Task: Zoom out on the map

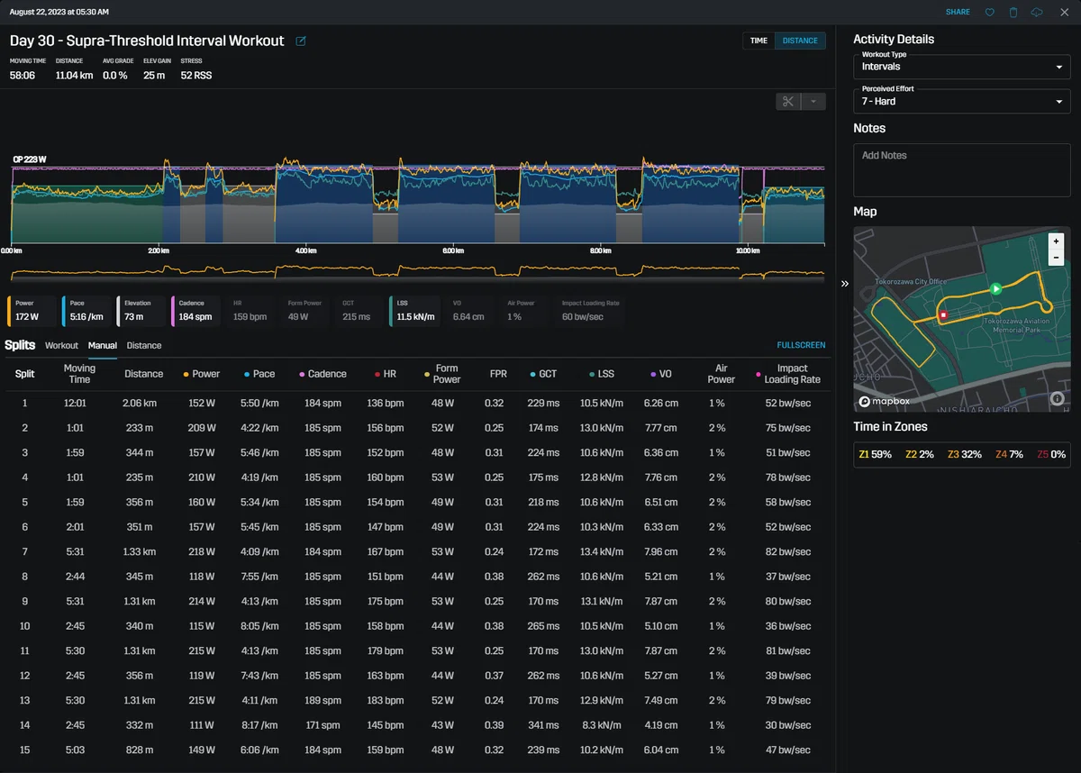Action: tap(1056, 258)
